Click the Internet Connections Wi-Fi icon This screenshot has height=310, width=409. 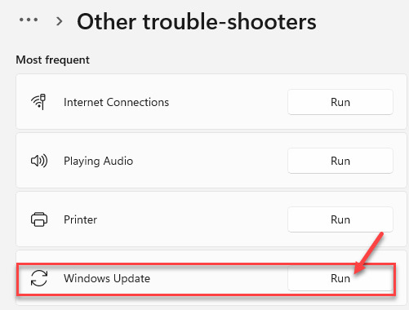(x=38, y=102)
